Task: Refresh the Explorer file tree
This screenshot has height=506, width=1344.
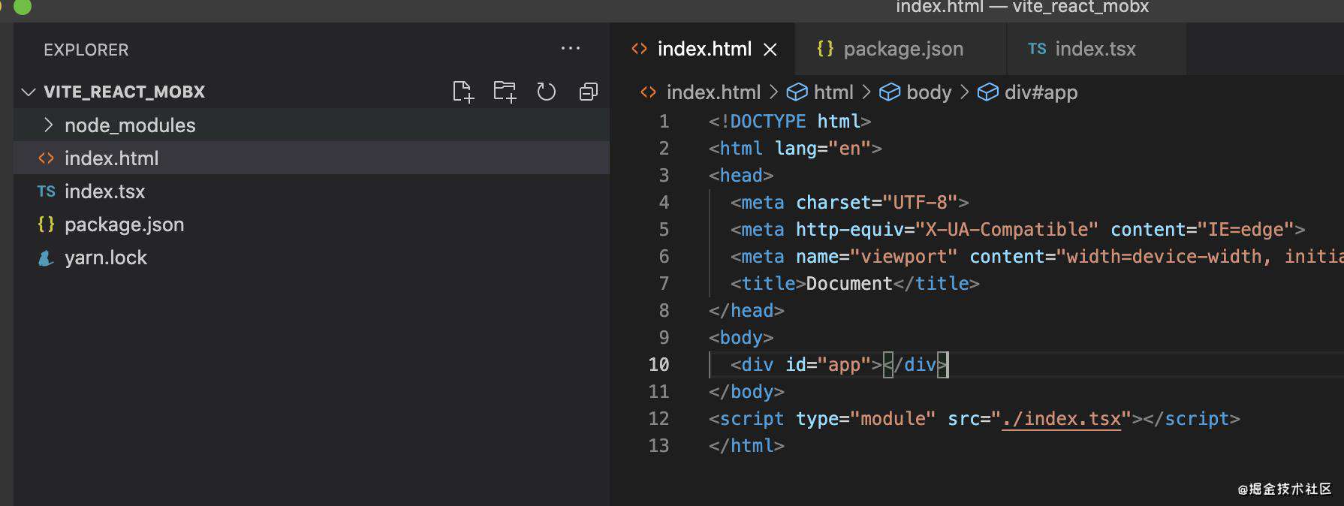Action: pos(546,92)
